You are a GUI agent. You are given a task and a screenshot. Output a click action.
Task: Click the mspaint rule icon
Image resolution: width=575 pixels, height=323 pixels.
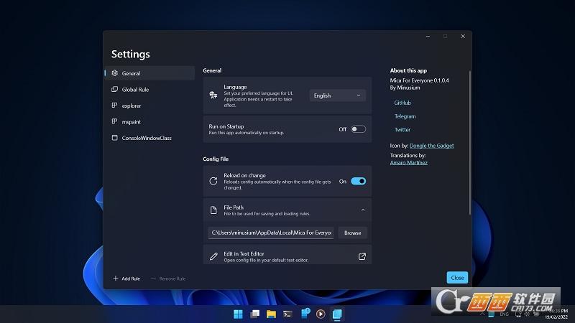115,121
